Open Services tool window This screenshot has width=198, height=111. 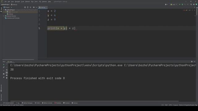75,103
